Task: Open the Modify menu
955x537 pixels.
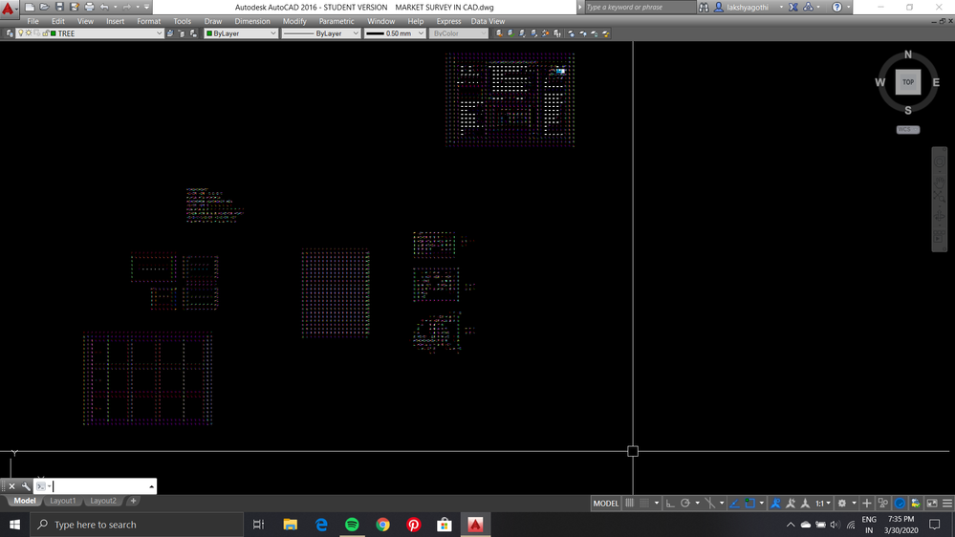Action: pos(294,21)
